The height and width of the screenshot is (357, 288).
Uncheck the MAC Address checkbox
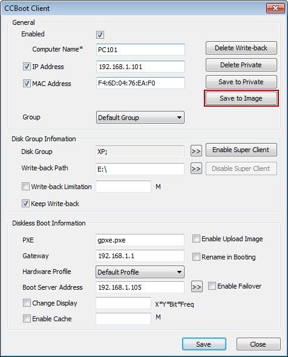click(x=27, y=83)
